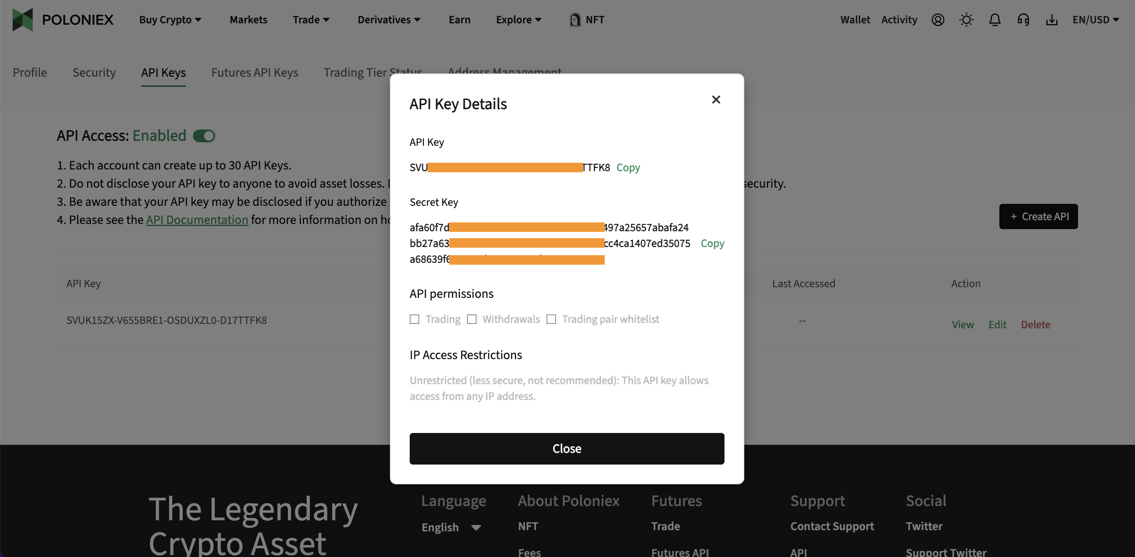Switch to the Futures API Keys tab
Viewport: 1135px width, 557px height.
point(254,72)
